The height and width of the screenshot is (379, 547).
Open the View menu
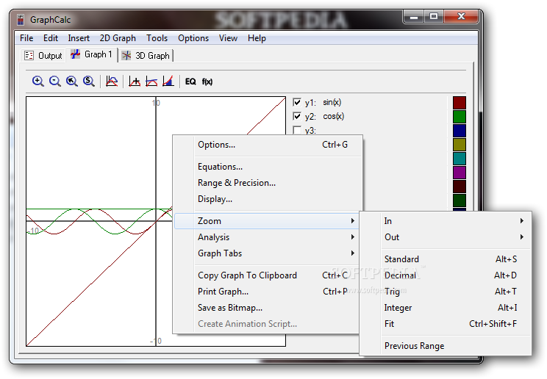pos(228,38)
